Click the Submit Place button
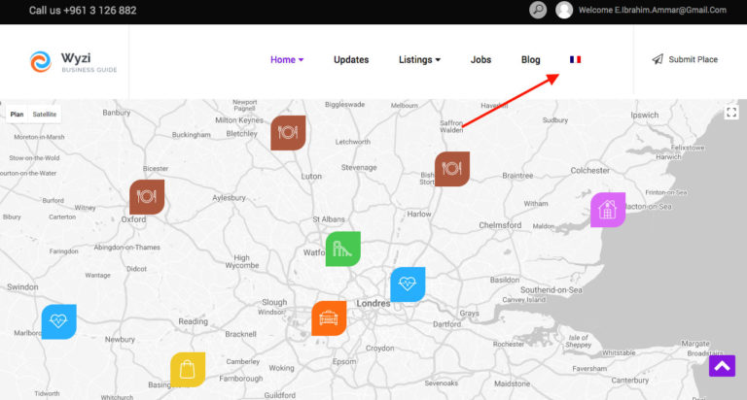 pyautogui.click(x=685, y=59)
